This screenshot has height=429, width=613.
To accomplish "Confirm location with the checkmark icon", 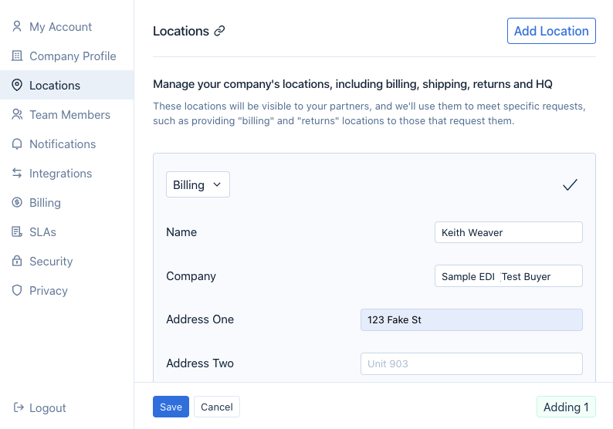I will click(570, 184).
